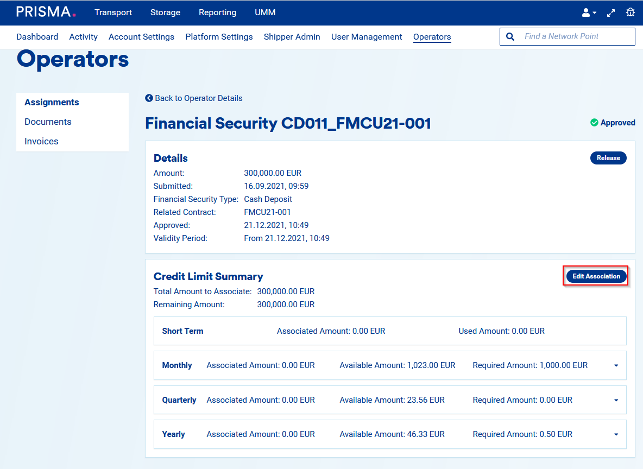Click the green Approved status icon

594,123
